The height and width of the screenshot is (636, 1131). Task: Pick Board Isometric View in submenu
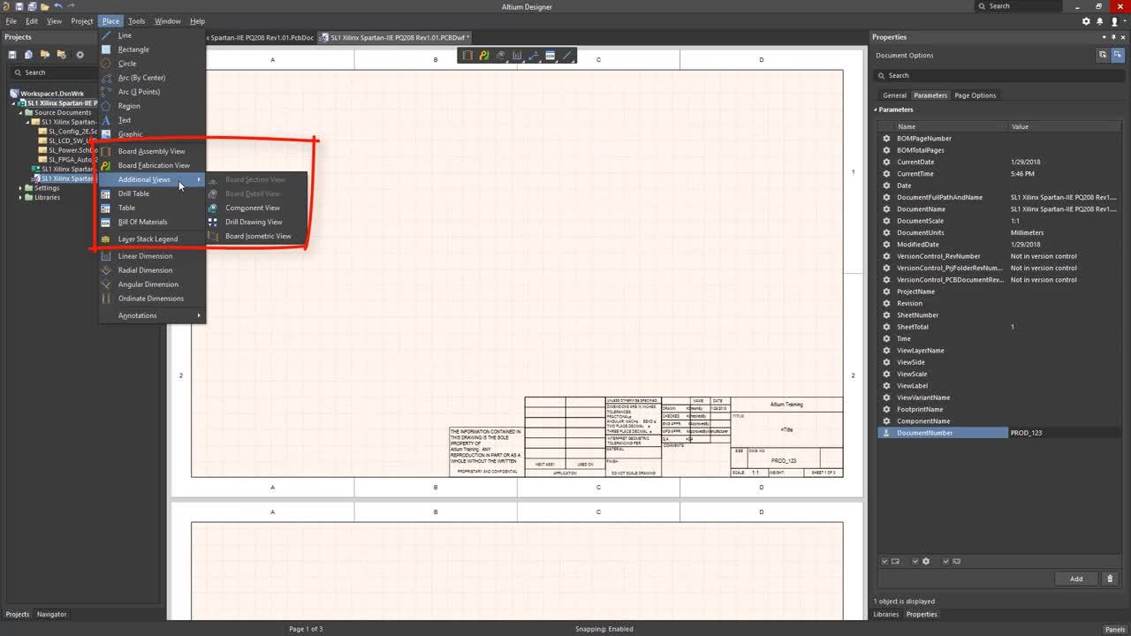click(x=257, y=236)
